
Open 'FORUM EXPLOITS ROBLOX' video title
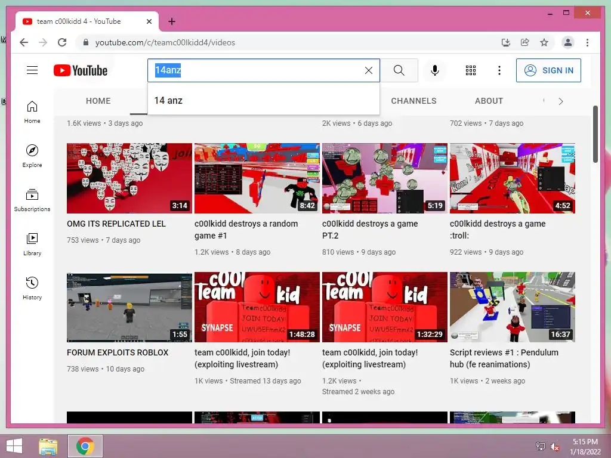[118, 353]
